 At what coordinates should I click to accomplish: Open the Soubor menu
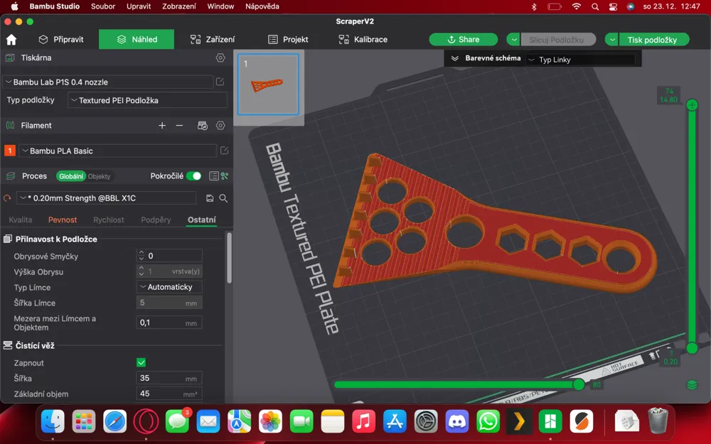[103, 6]
